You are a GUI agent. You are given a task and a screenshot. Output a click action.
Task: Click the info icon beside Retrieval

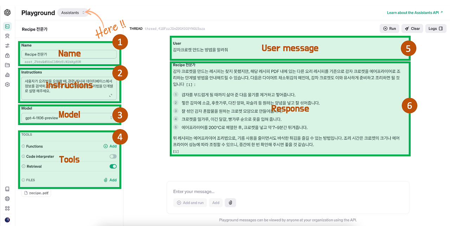(x=23, y=166)
